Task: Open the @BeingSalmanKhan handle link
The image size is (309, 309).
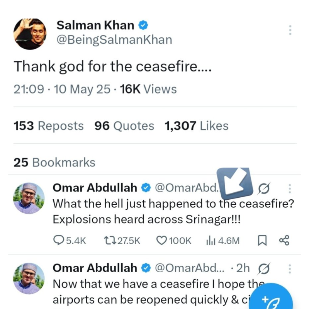Action: click(114, 40)
